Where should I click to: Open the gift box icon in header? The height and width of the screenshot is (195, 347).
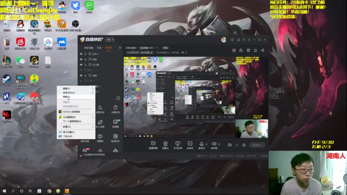pyautogui.click(x=234, y=50)
